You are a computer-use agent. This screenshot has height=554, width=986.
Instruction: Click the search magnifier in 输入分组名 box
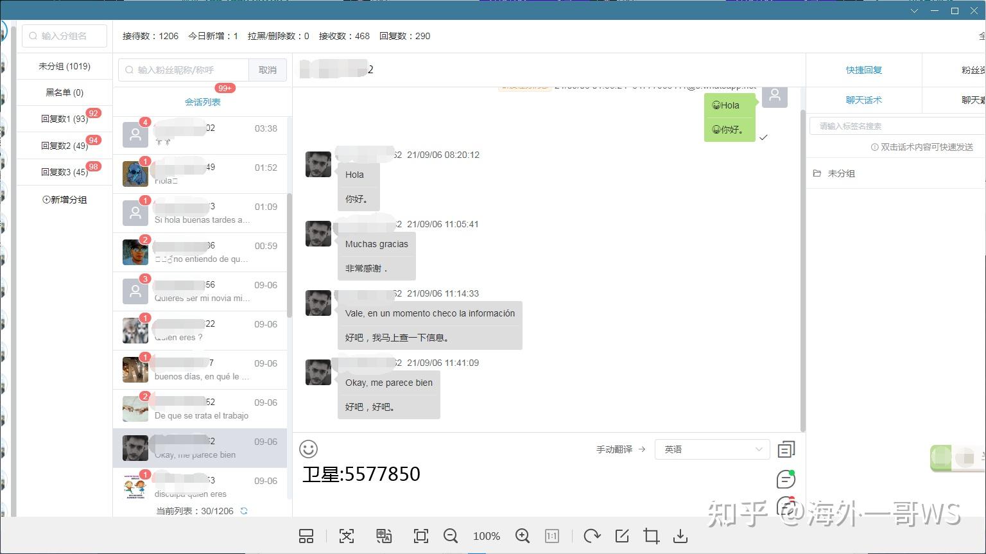click(33, 36)
